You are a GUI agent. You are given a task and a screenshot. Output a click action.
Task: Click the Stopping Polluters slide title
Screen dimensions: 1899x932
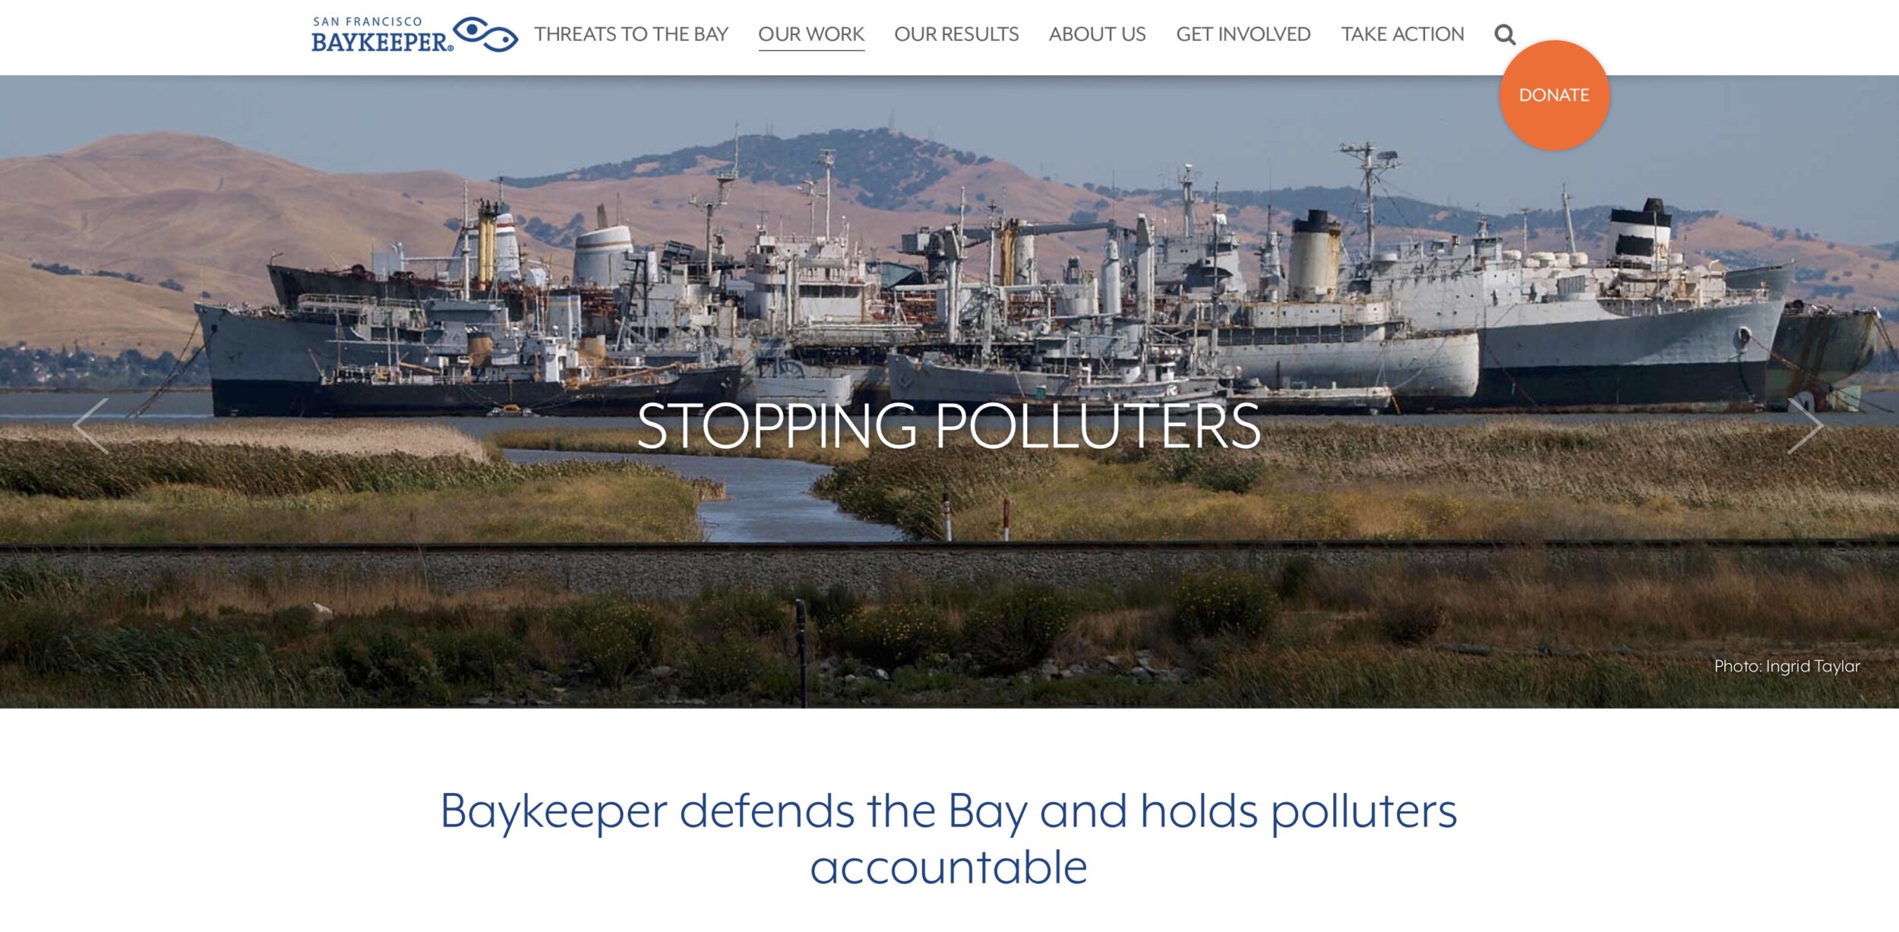(949, 427)
